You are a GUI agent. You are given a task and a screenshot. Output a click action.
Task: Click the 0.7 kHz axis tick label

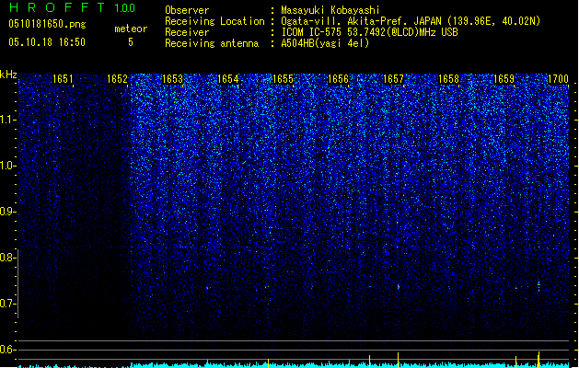pos(7,304)
